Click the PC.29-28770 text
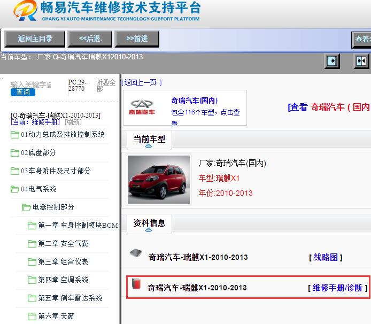 click(77, 86)
